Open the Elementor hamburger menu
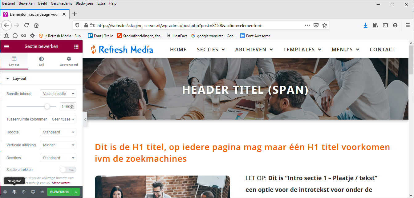 pyautogui.click(x=6, y=46)
